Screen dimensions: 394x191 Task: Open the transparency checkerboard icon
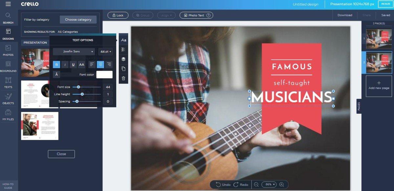tap(123, 49)
